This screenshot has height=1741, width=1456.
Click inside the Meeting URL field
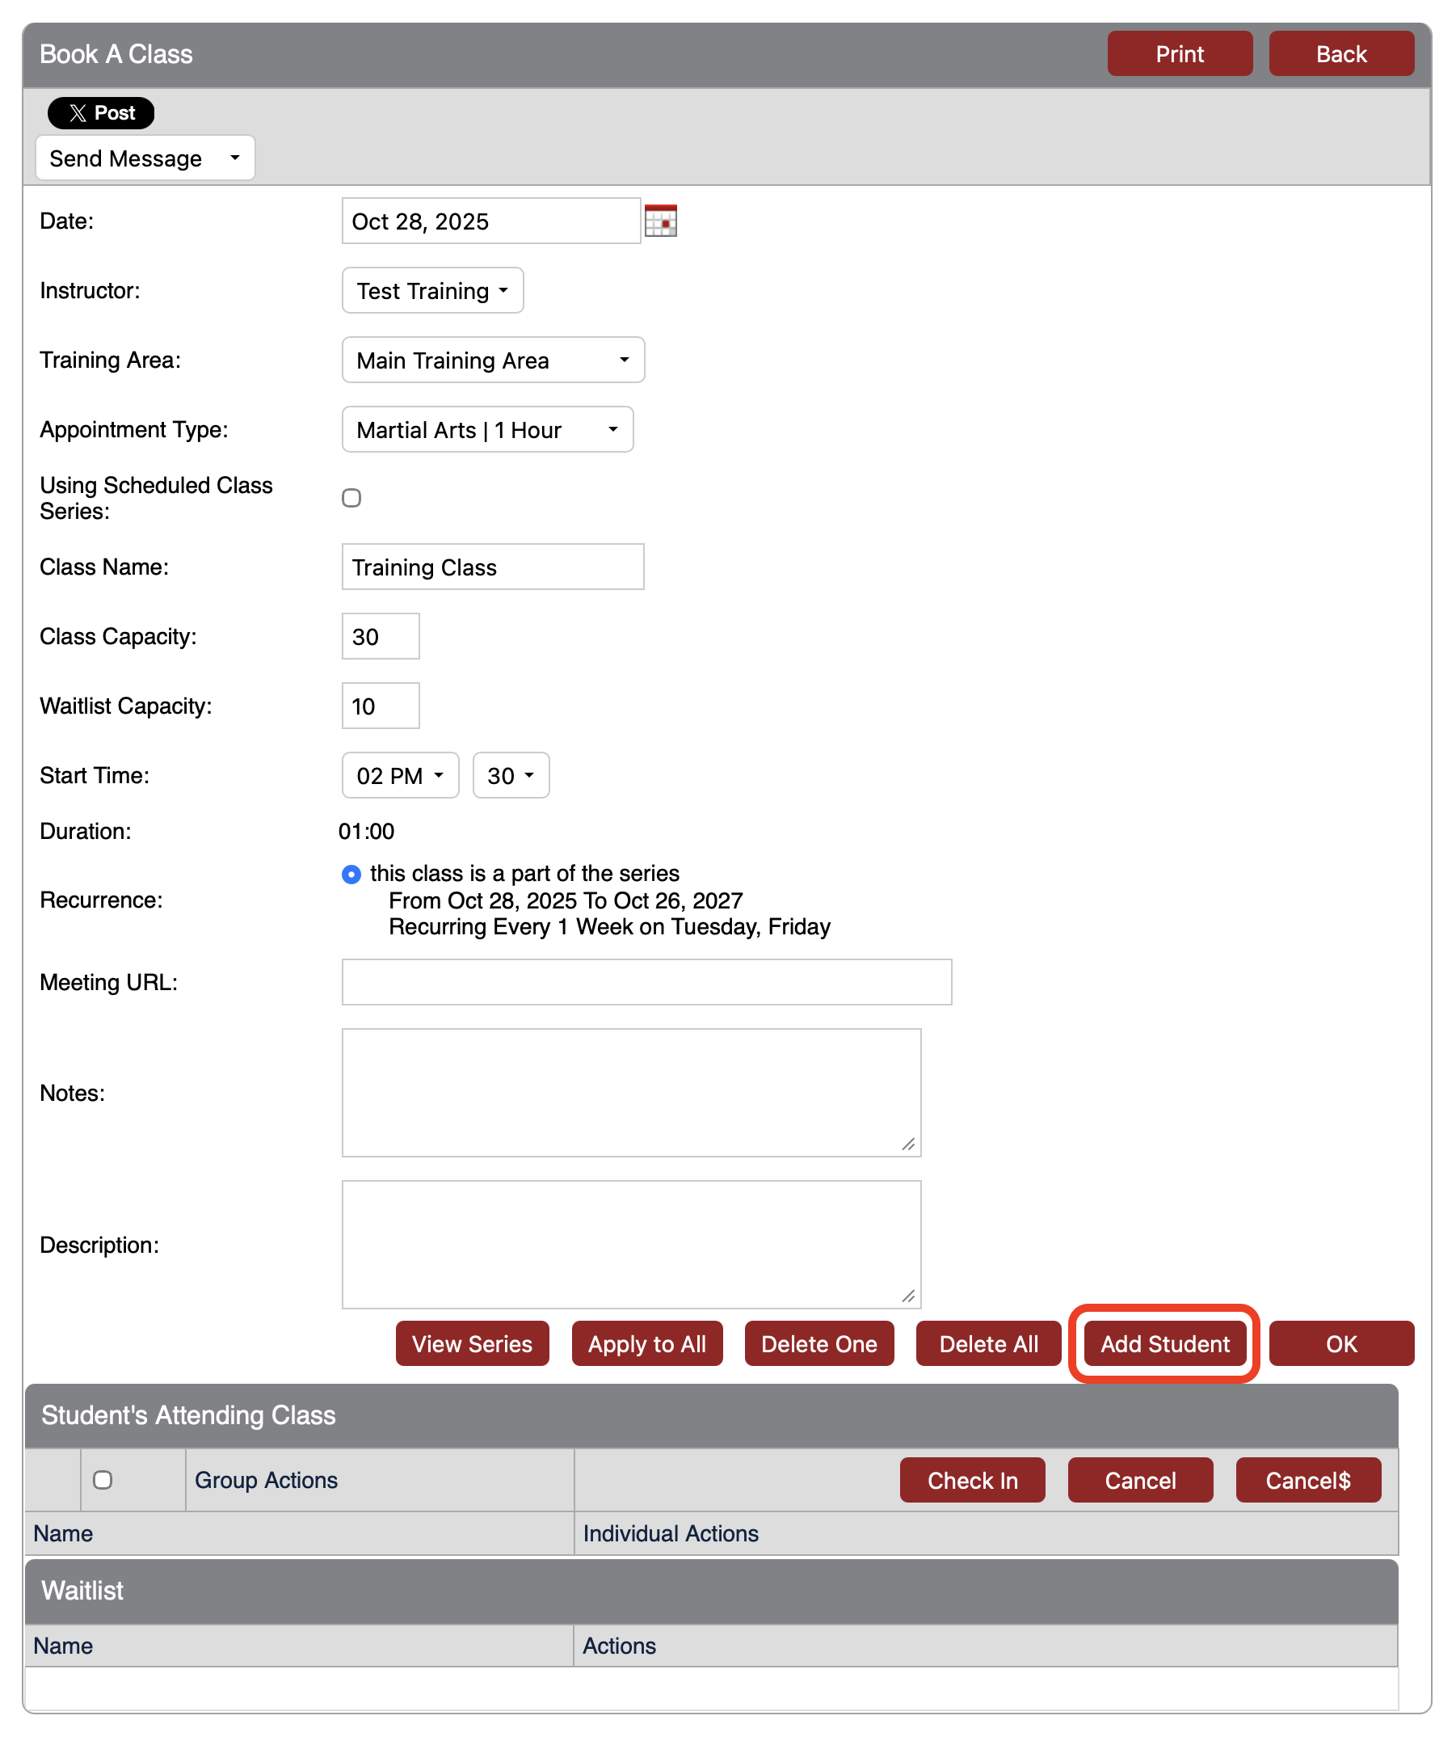pos(646,981)
